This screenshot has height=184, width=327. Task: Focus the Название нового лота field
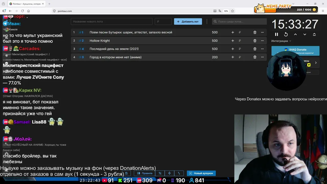coord(111,21)
